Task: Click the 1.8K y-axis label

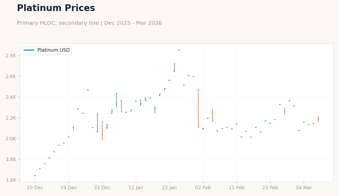Action: pos(11,159)
